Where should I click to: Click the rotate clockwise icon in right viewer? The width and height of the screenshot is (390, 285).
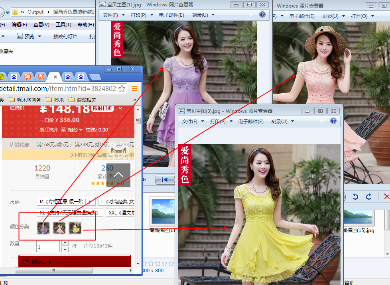pyautogui.click(x=368, y=197)
